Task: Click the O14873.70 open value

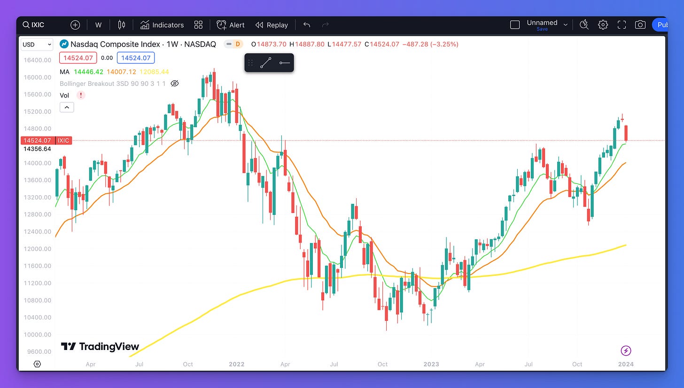Action: pos(269,45)
